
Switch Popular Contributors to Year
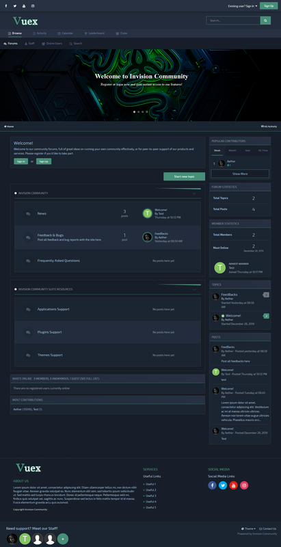(x=247, y=150)
